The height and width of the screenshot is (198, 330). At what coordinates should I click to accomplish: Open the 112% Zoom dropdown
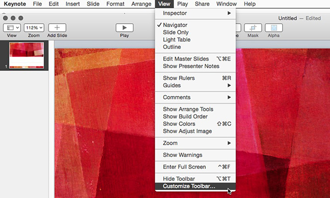(x=34, y=28)
